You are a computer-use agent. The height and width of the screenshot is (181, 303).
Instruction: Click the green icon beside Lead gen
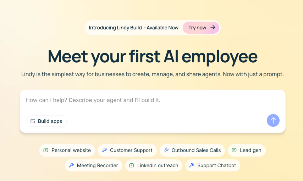[x=234, y=150]
